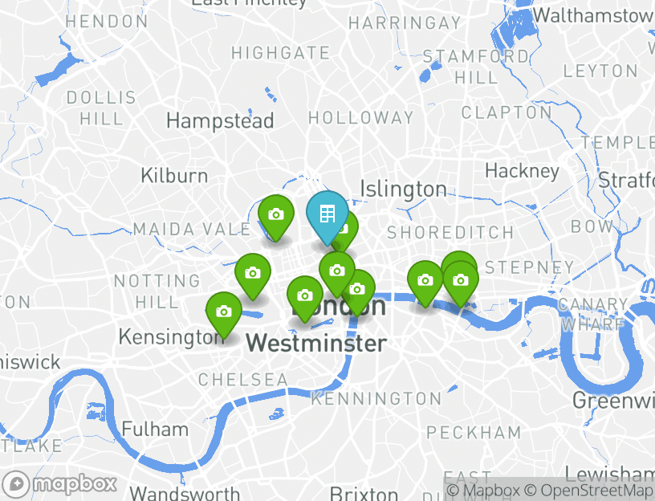Click the Westminster map label
The height and width of the screenshot is (501, 655).
click(316, 344)
